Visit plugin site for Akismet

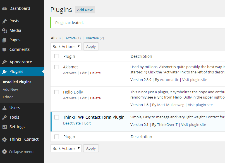[195, 80]
